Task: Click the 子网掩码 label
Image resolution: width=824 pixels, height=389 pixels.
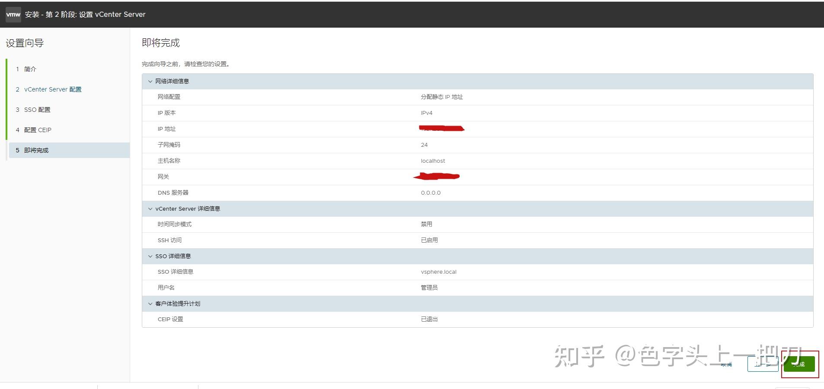Action: pos(169,145)
